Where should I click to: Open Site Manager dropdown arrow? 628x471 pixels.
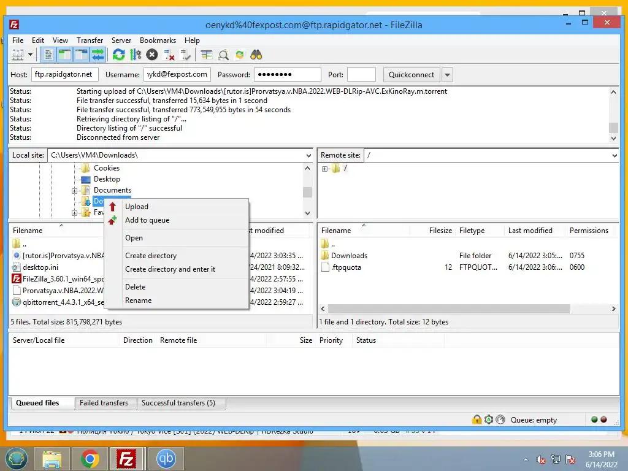pos(31,55)
